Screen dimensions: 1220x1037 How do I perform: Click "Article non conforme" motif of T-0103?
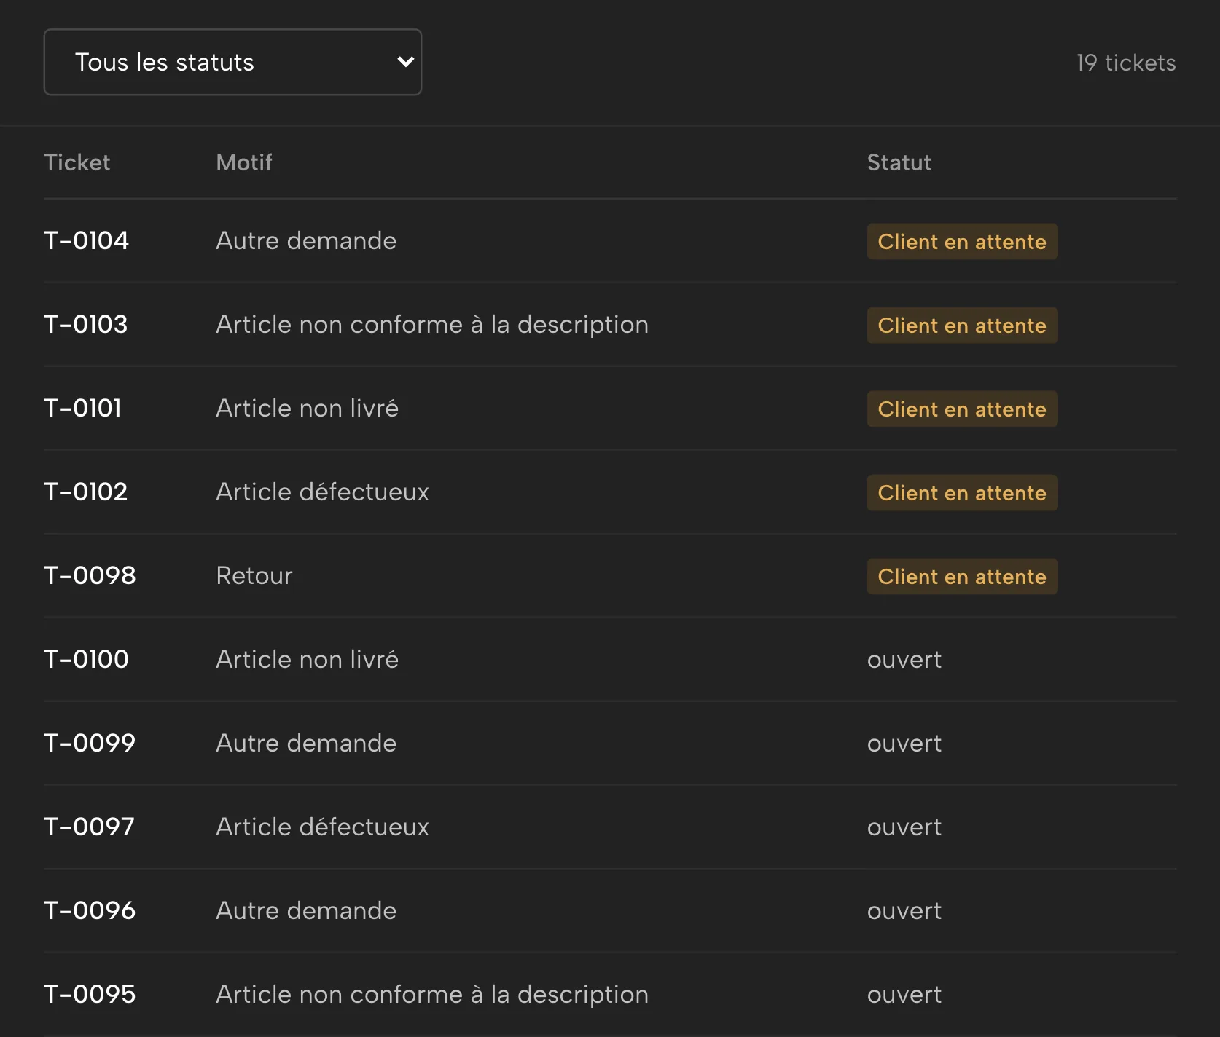(432, 324)
